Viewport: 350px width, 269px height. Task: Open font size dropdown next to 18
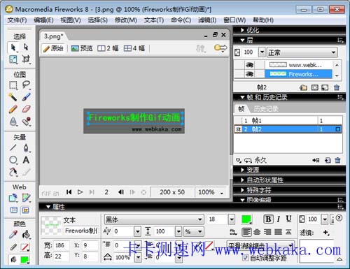point(232,219)
